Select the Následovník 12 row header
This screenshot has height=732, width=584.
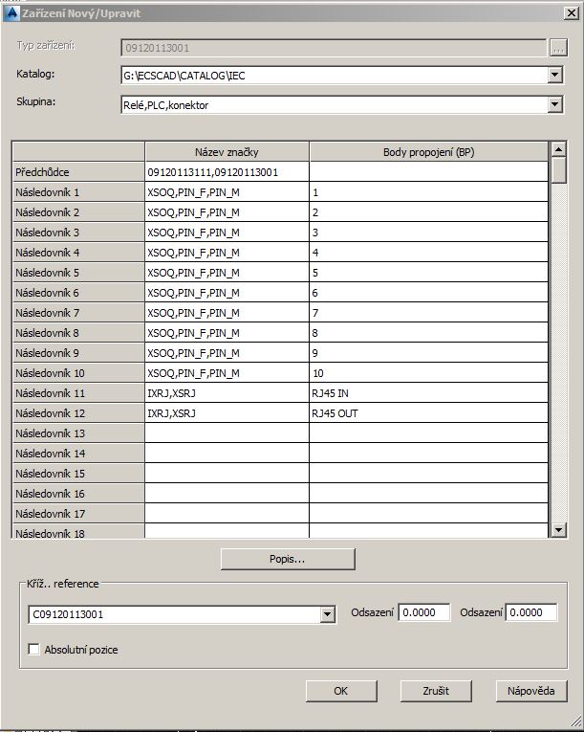coord(78,412)
